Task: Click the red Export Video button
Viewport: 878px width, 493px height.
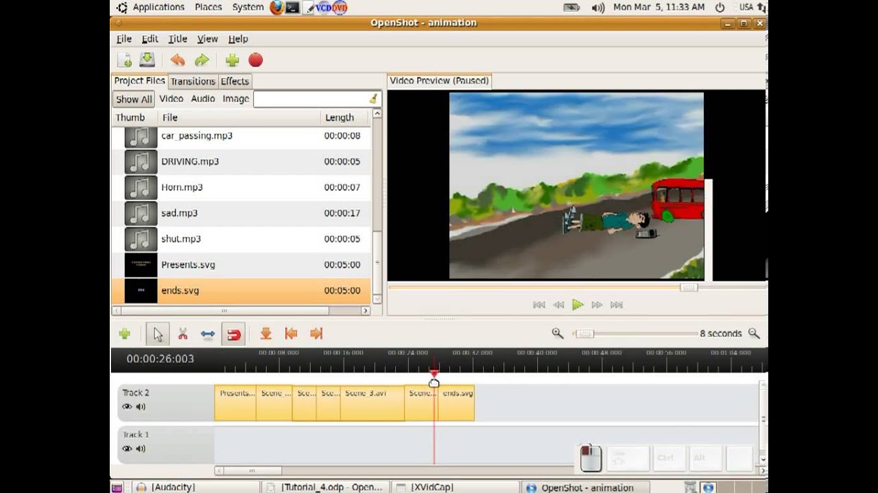Action: (255, 60)
